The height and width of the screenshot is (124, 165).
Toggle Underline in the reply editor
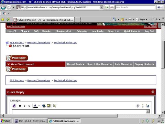tap(29, 106)
